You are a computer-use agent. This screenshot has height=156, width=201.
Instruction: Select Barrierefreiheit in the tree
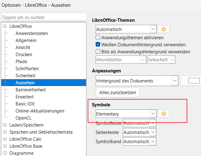(x=31, y=90)
